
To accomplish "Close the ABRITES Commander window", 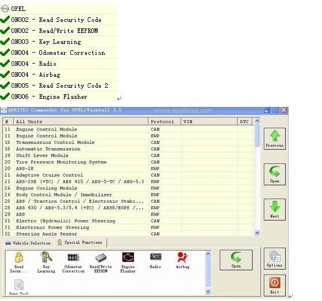I will (284, 110).
